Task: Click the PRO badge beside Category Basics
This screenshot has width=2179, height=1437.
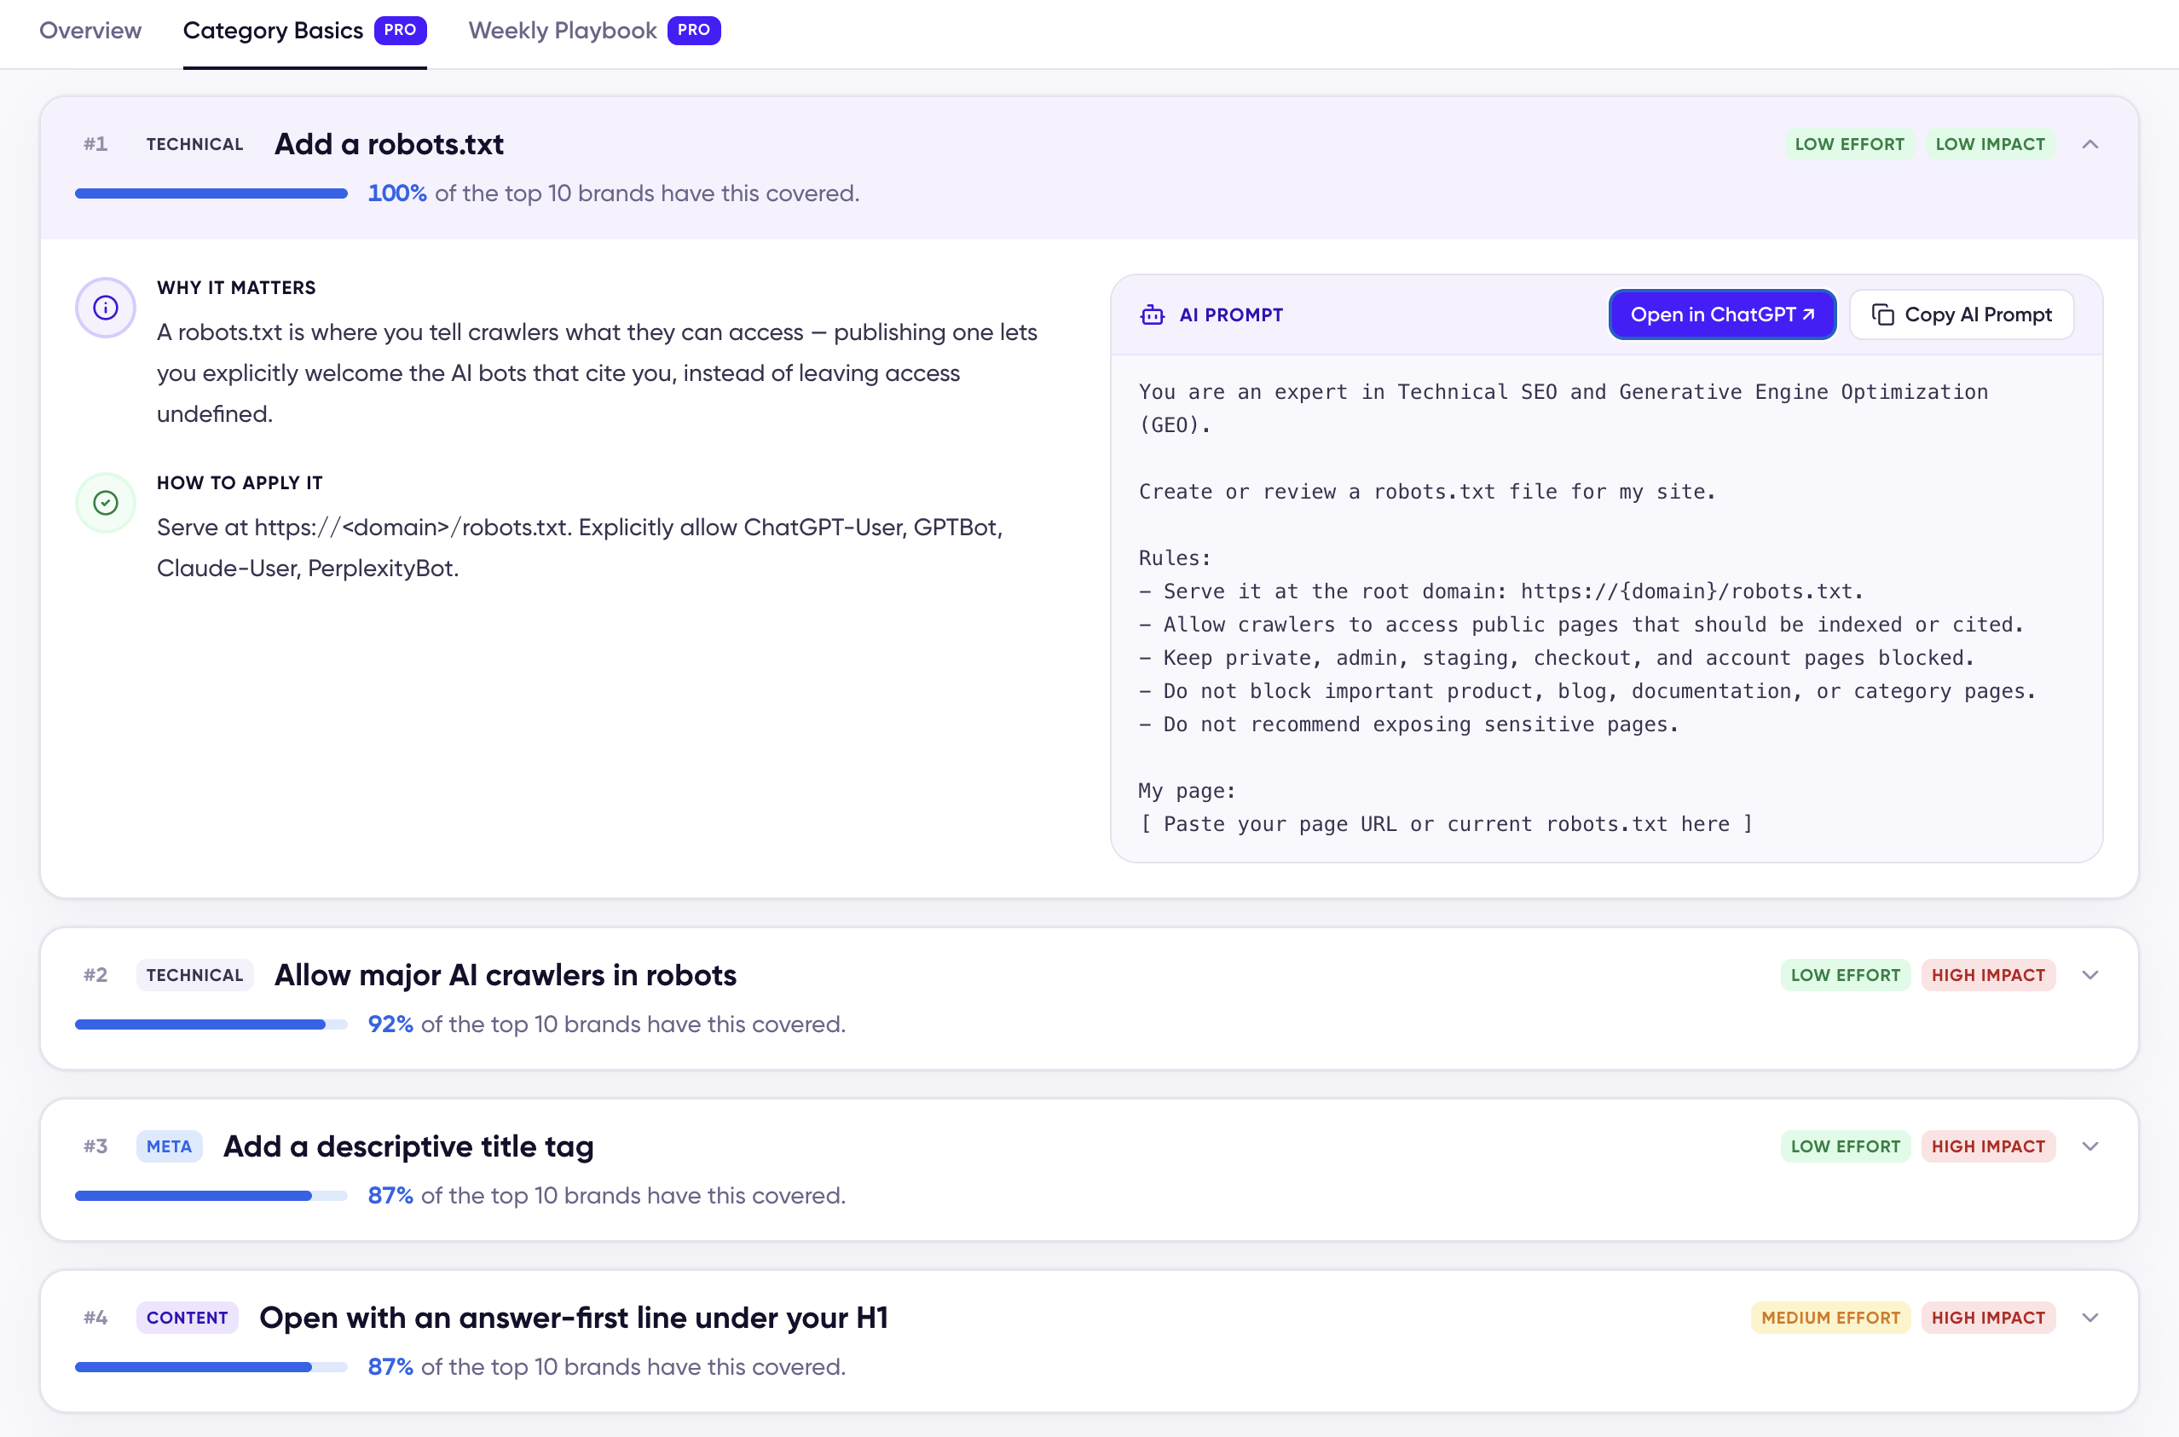Action: click(x=400, y=29)
